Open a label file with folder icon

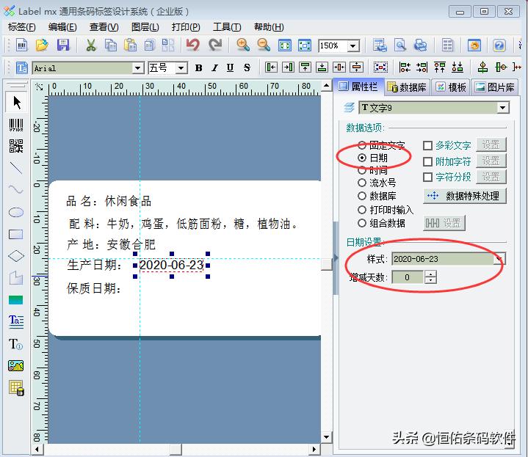[x=42, y=45]
